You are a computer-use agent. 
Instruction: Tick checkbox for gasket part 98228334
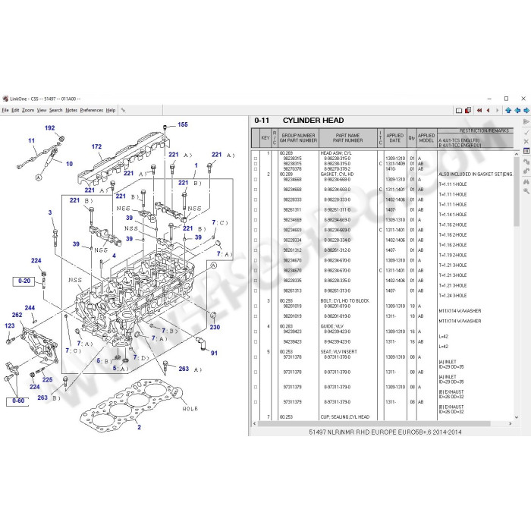256,240
